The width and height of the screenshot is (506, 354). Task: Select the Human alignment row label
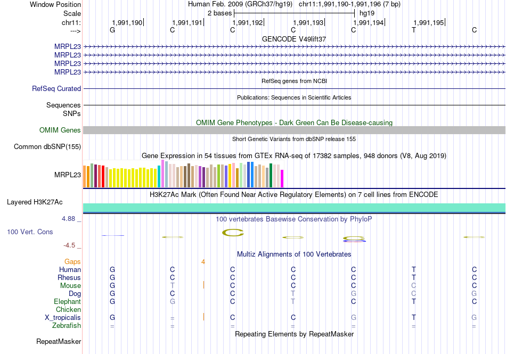pyautogui.click(x=70, y=269)
